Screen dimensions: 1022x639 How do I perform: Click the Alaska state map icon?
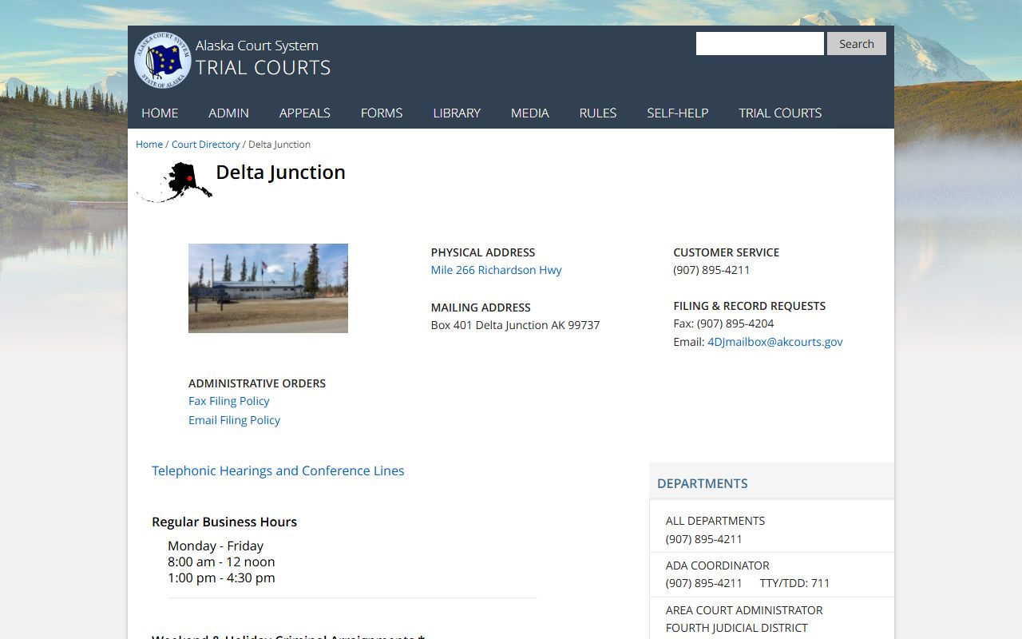pyautogui.click(x=174, y=182)
